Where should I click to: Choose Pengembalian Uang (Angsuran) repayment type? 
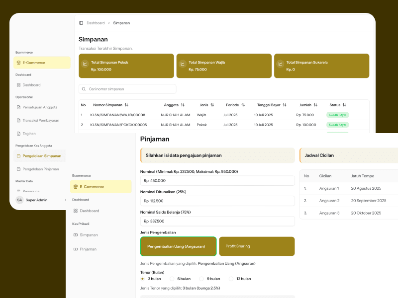pyautogui.click(x=179, y=246)
